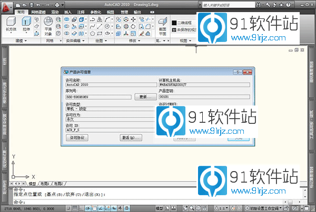Toggle Lineweight display in status bar
The height and width of the screenshot is (212, 316).
[120, 208]
